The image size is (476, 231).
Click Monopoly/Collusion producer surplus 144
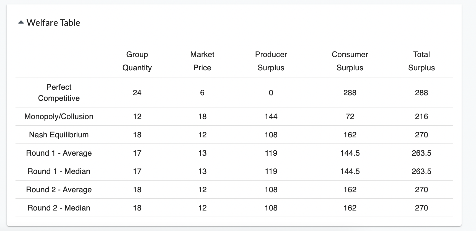point(271,116)
